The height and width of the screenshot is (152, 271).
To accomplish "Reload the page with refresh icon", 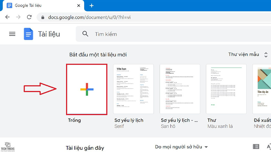I will click(x=29, y=17).
